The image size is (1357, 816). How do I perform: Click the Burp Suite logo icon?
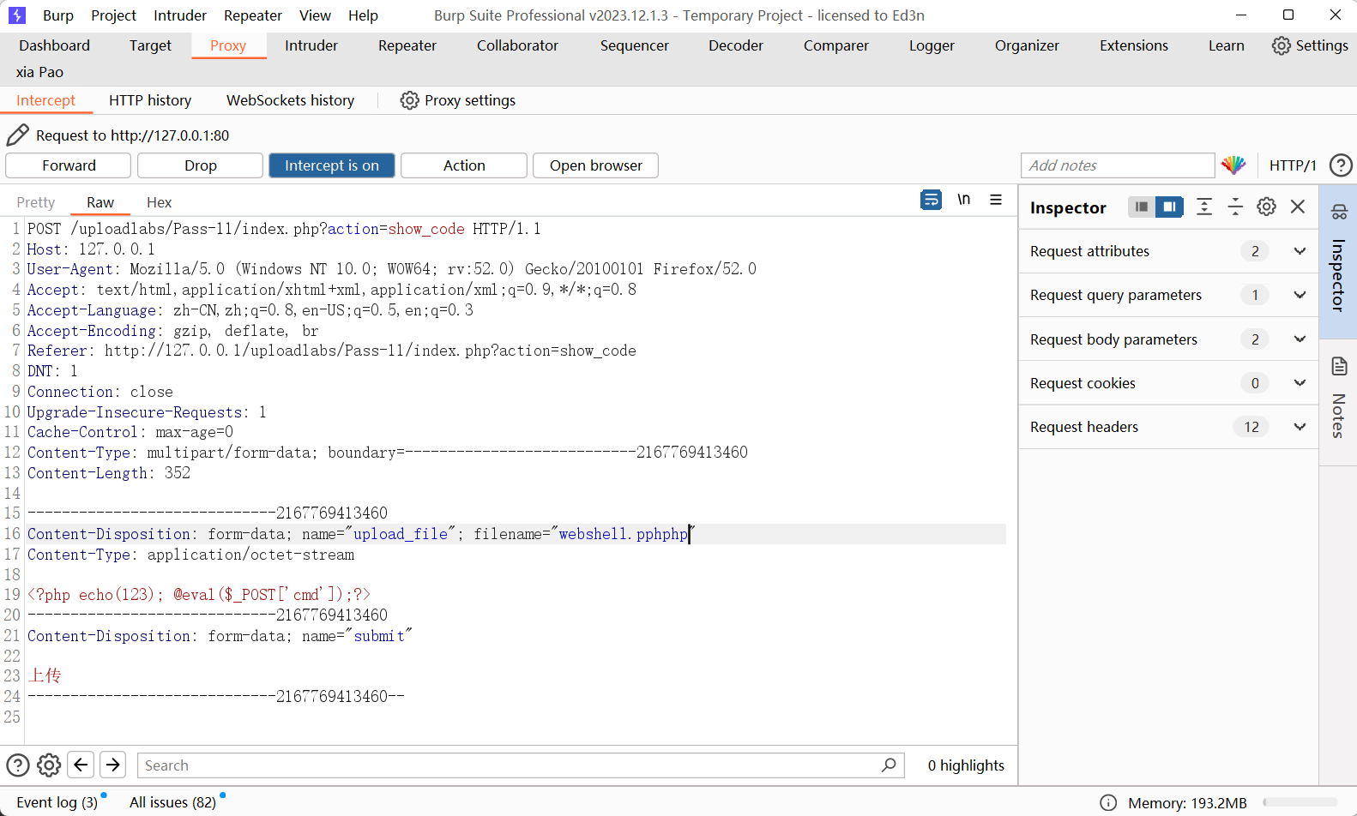16,15
